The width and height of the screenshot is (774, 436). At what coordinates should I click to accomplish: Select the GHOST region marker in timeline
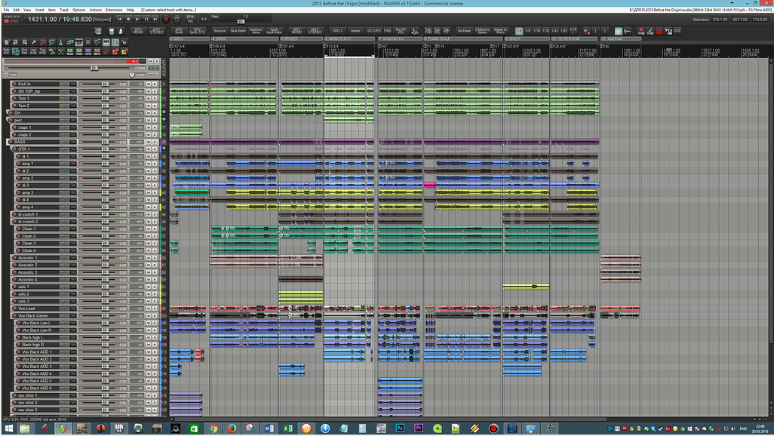tap(527, 38)
